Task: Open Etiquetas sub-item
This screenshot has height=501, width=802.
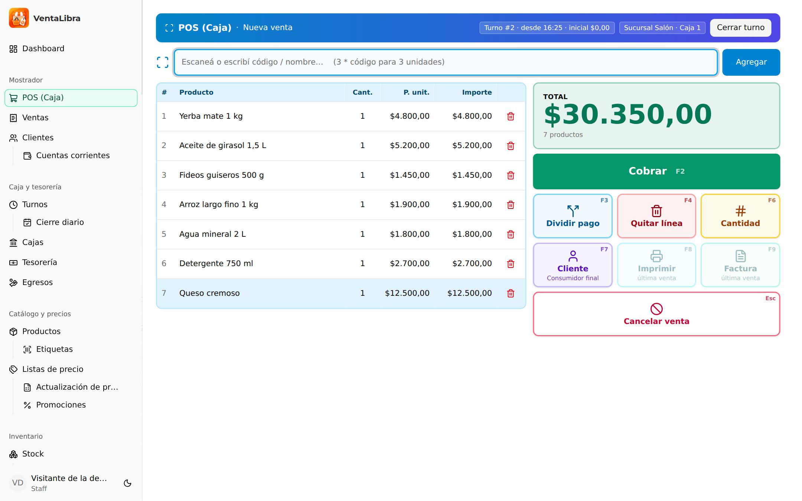Action: (x=78, y=349)
